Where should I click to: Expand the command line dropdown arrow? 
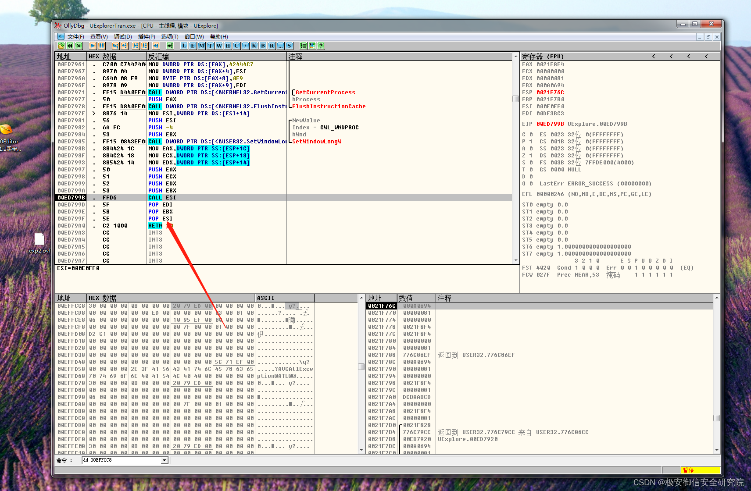coord(165,460)
